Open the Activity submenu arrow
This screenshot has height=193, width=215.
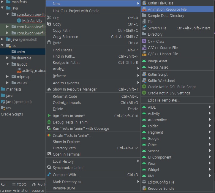point(210,113)
